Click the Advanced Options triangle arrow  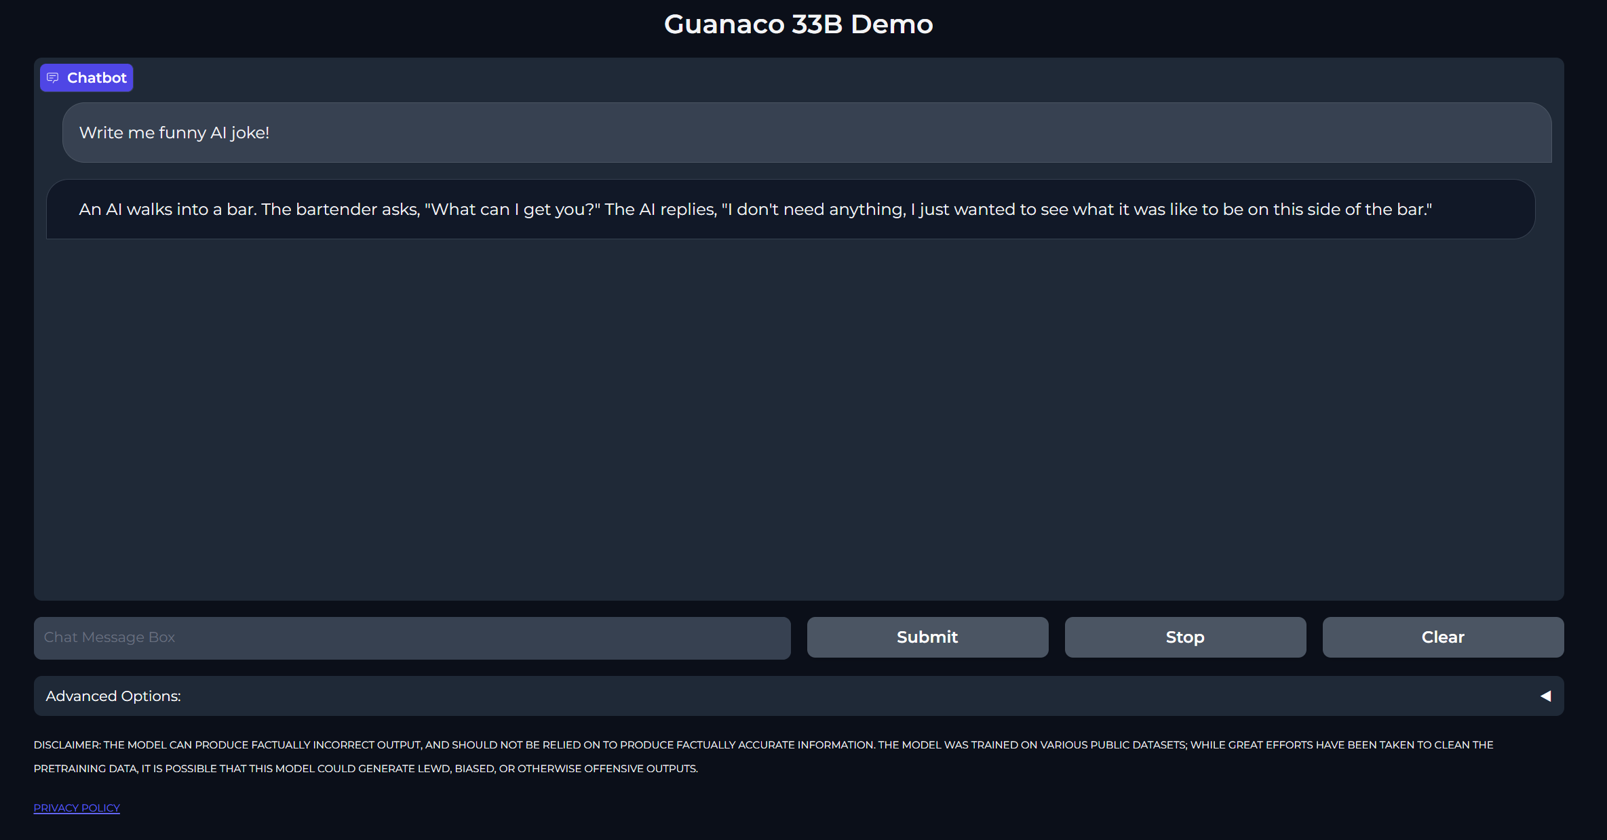1545,696
